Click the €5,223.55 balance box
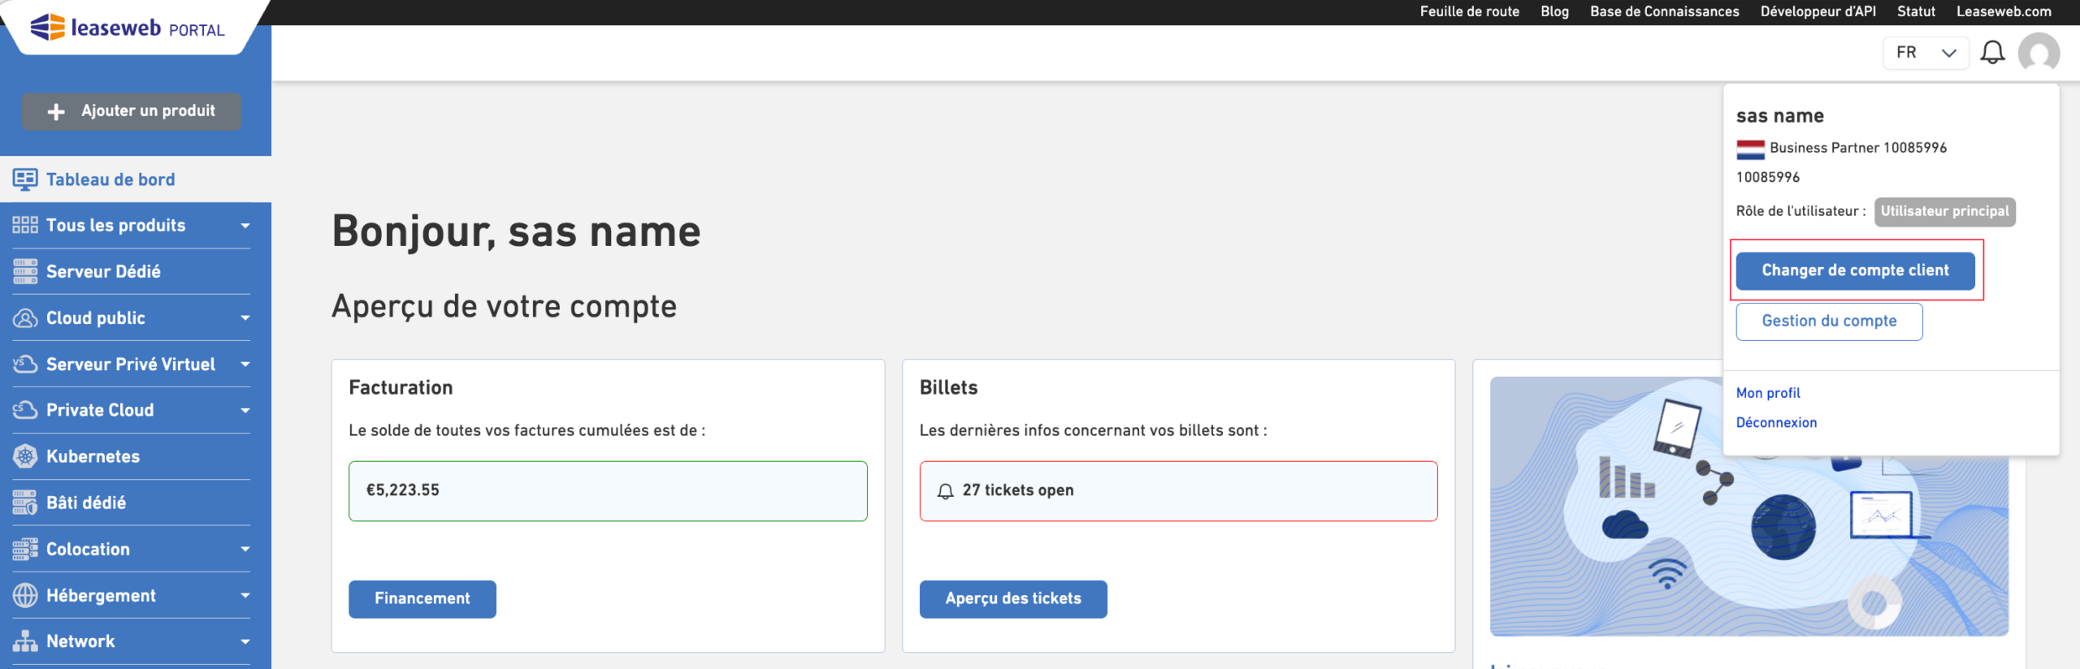This screenshot has height=669, width=2080. click(x=608, y=491)
